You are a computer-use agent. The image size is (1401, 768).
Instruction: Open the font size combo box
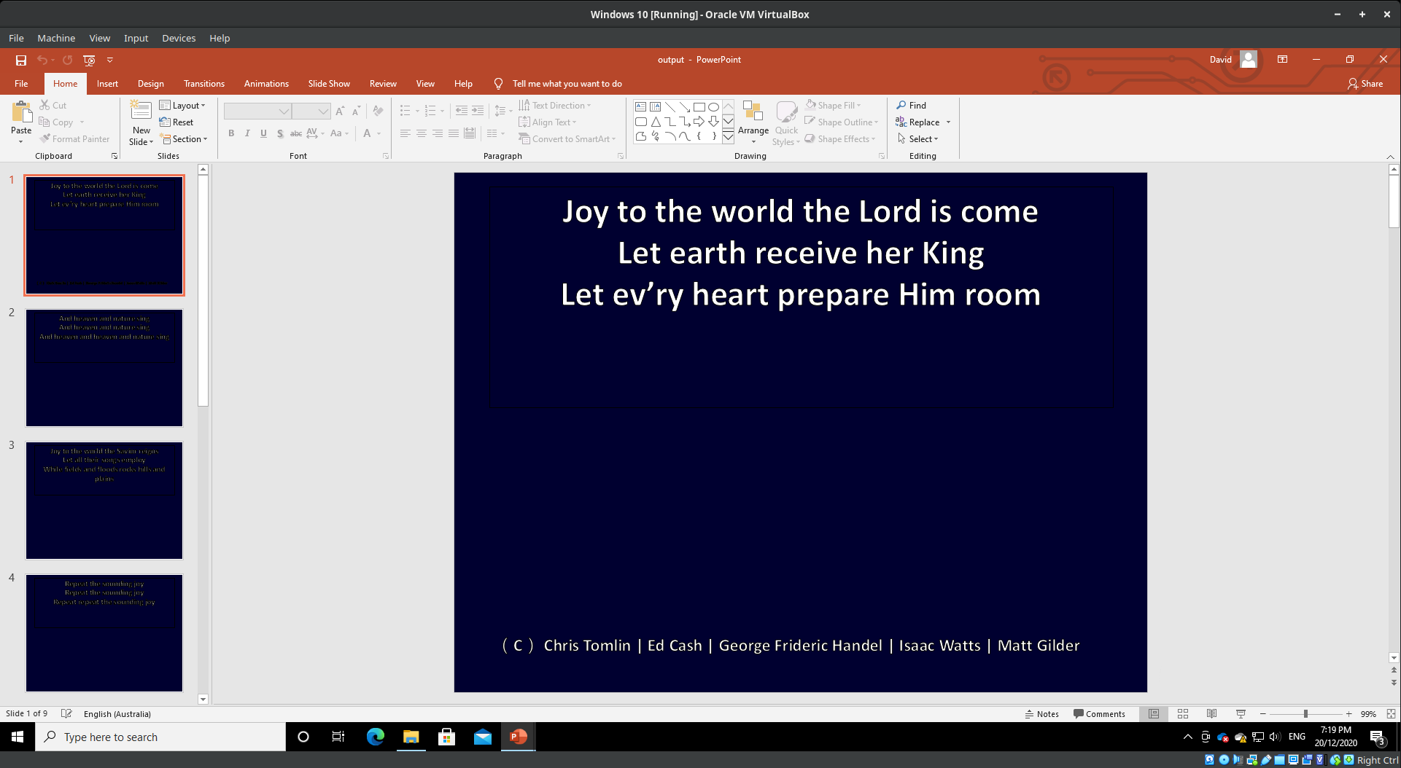tap(311, 111)
